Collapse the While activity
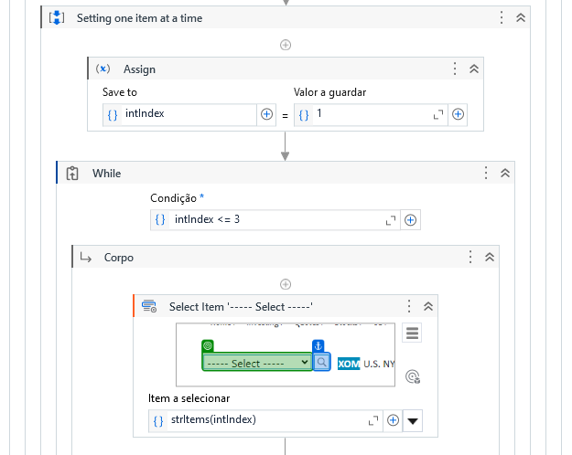Image resolution: width=572 pixels, height=455 pixels. [505, 173]
